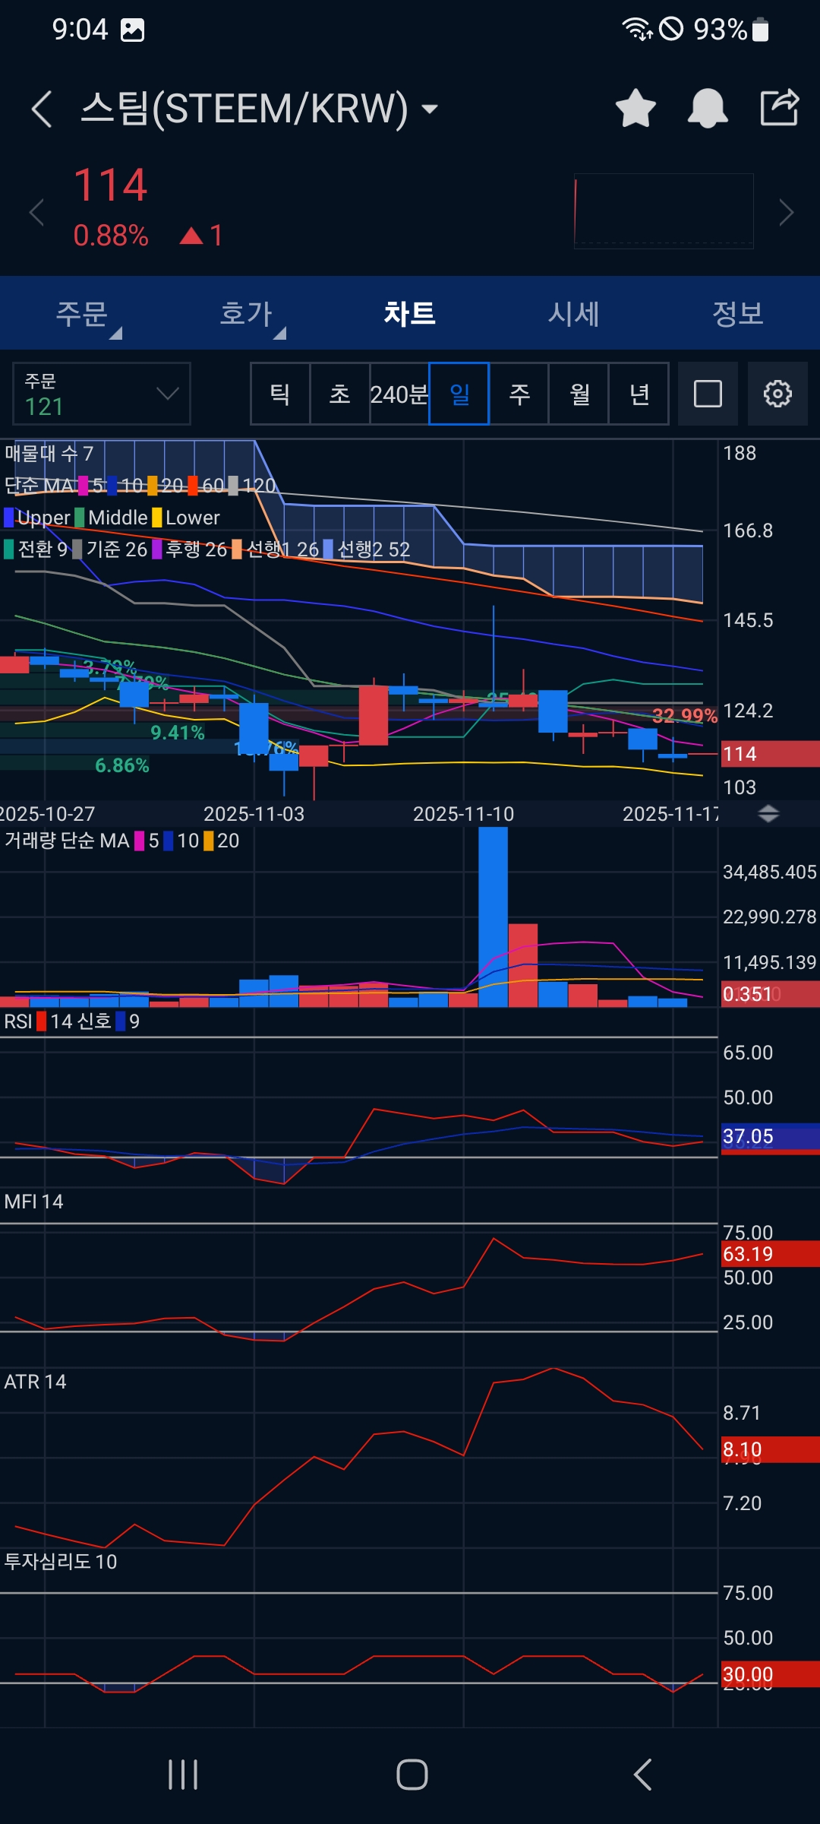Tap the current price 114 axis label
The image size is (820, 1824).
pyautogui.click(x=770, y=754)
